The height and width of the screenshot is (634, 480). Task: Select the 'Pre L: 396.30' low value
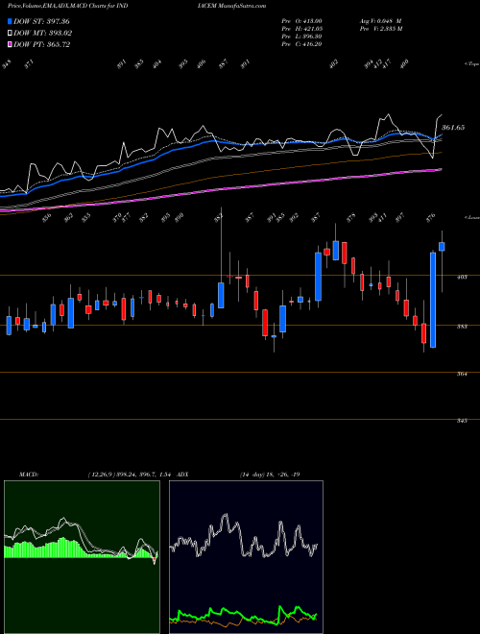pos(301,37)
